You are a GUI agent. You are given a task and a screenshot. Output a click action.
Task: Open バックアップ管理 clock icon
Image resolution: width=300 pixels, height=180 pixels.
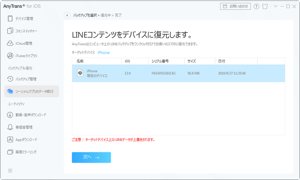10,79
